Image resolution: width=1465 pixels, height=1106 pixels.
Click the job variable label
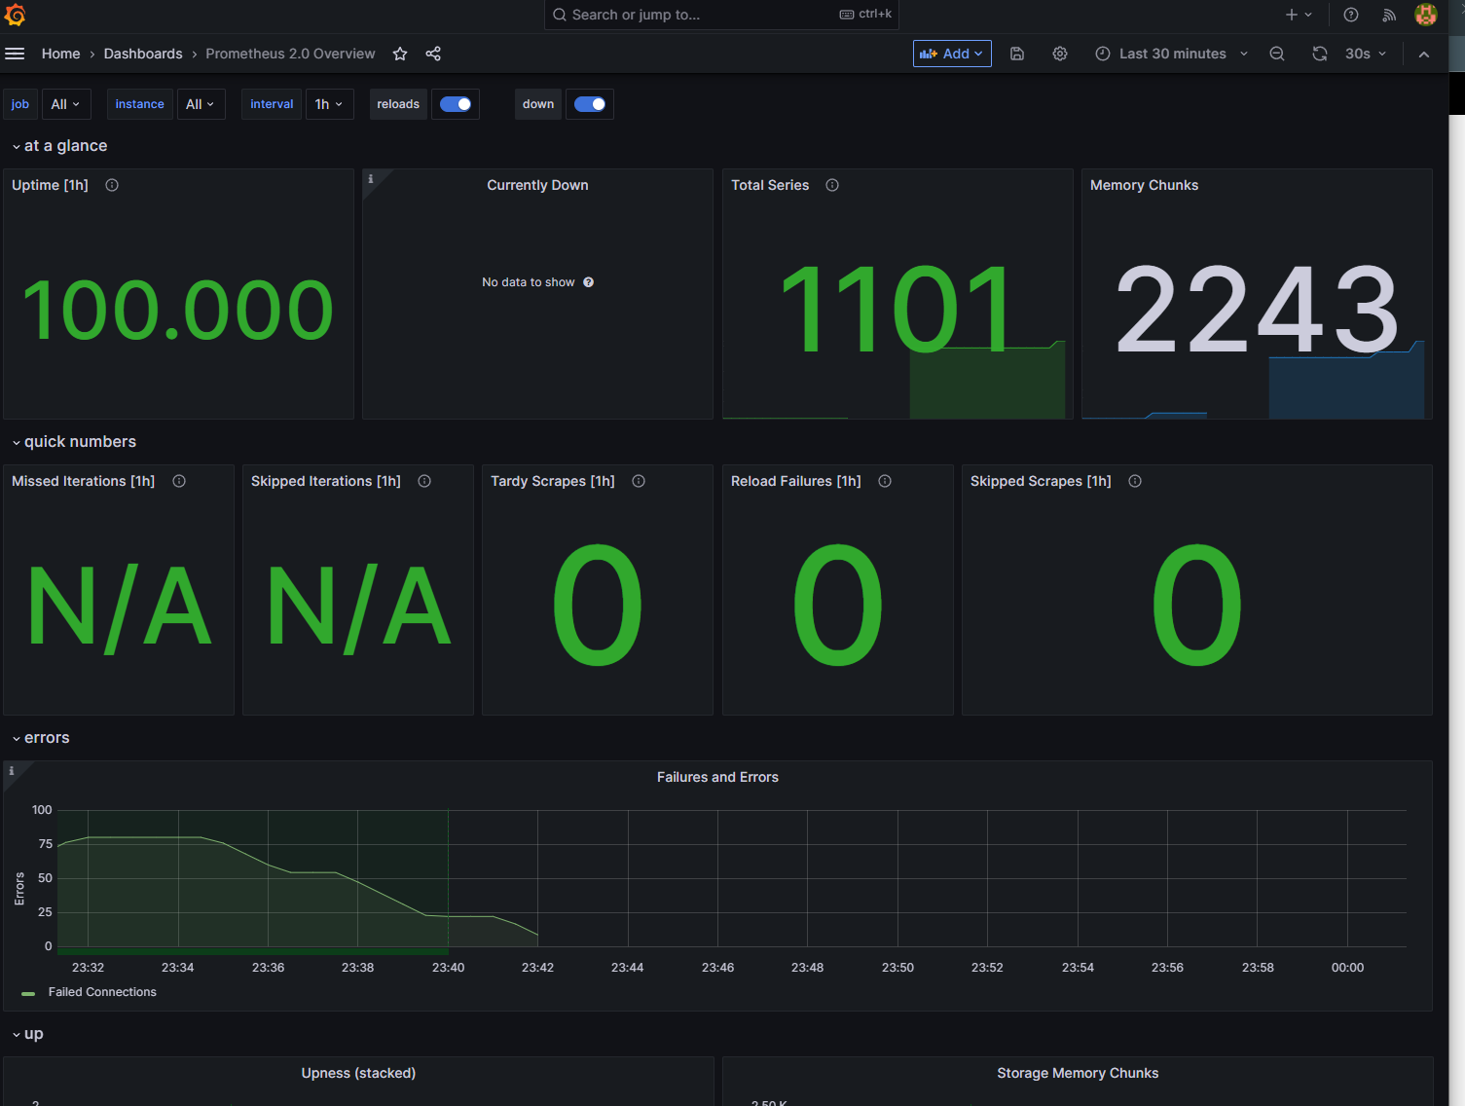20,104
